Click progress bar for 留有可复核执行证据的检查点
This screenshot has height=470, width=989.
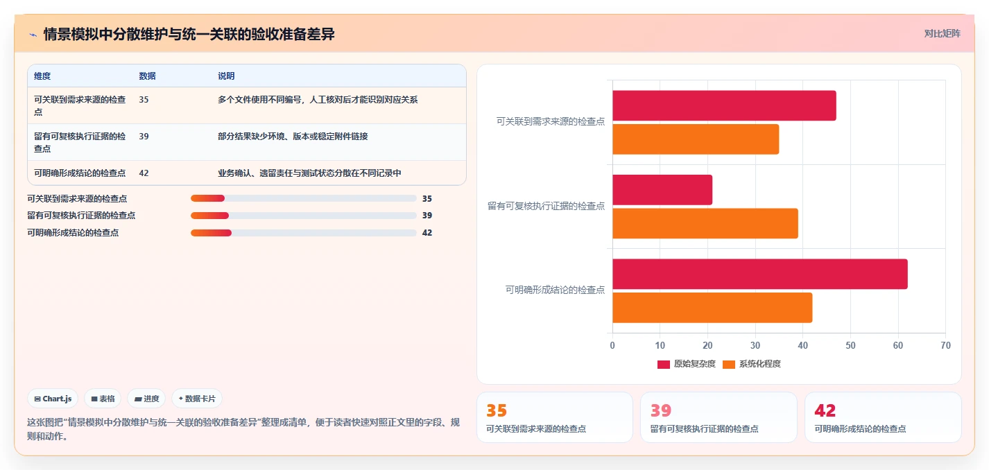pyautogui.click(x=304, y=216)
